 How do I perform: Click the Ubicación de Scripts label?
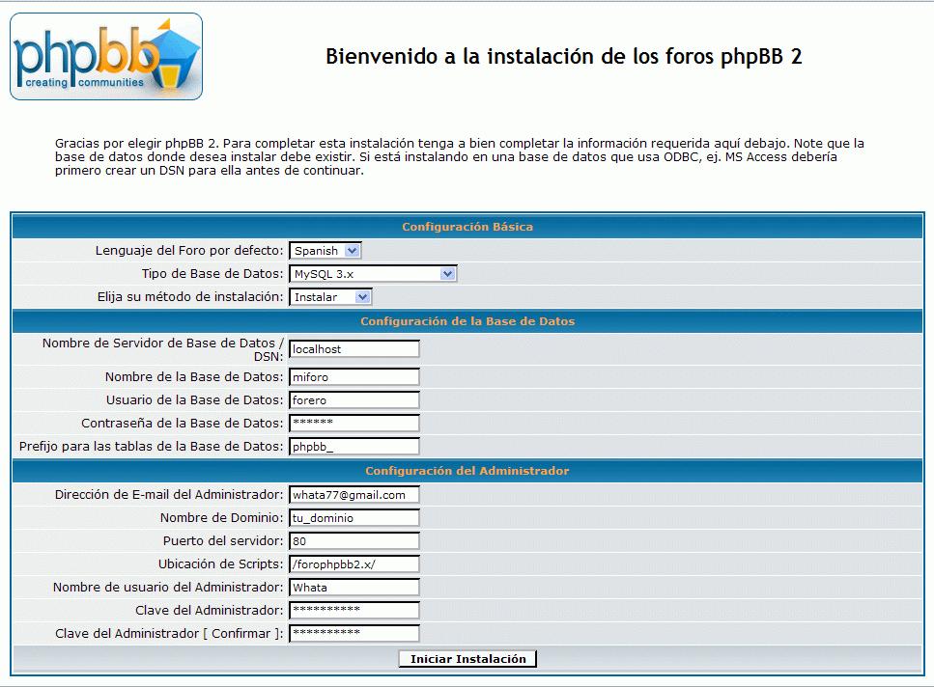coord(221,563)
